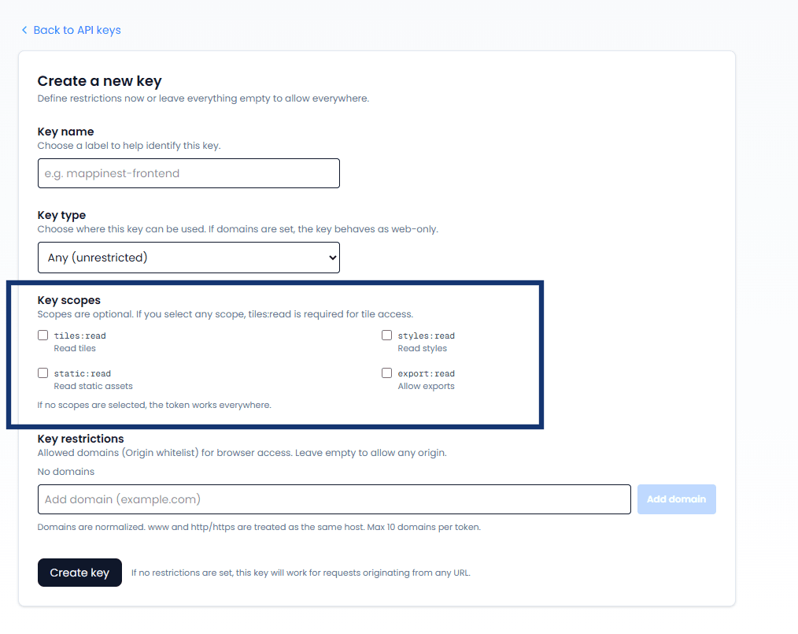
Task: Click the Read styles description text
Action: point(422,347)
